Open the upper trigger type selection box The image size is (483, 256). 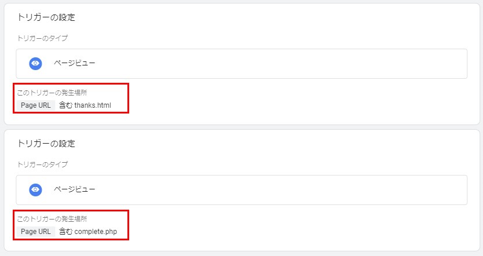pos(241,64)
